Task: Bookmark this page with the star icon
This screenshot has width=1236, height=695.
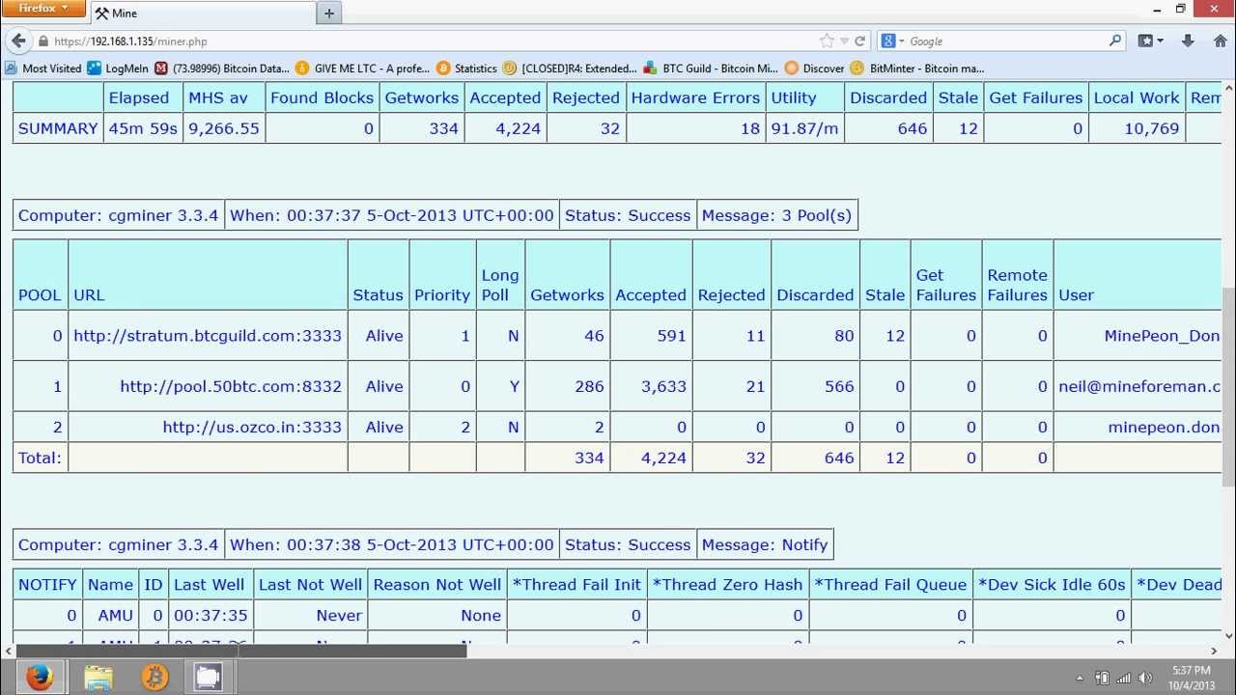Action: tap(827, 41)
